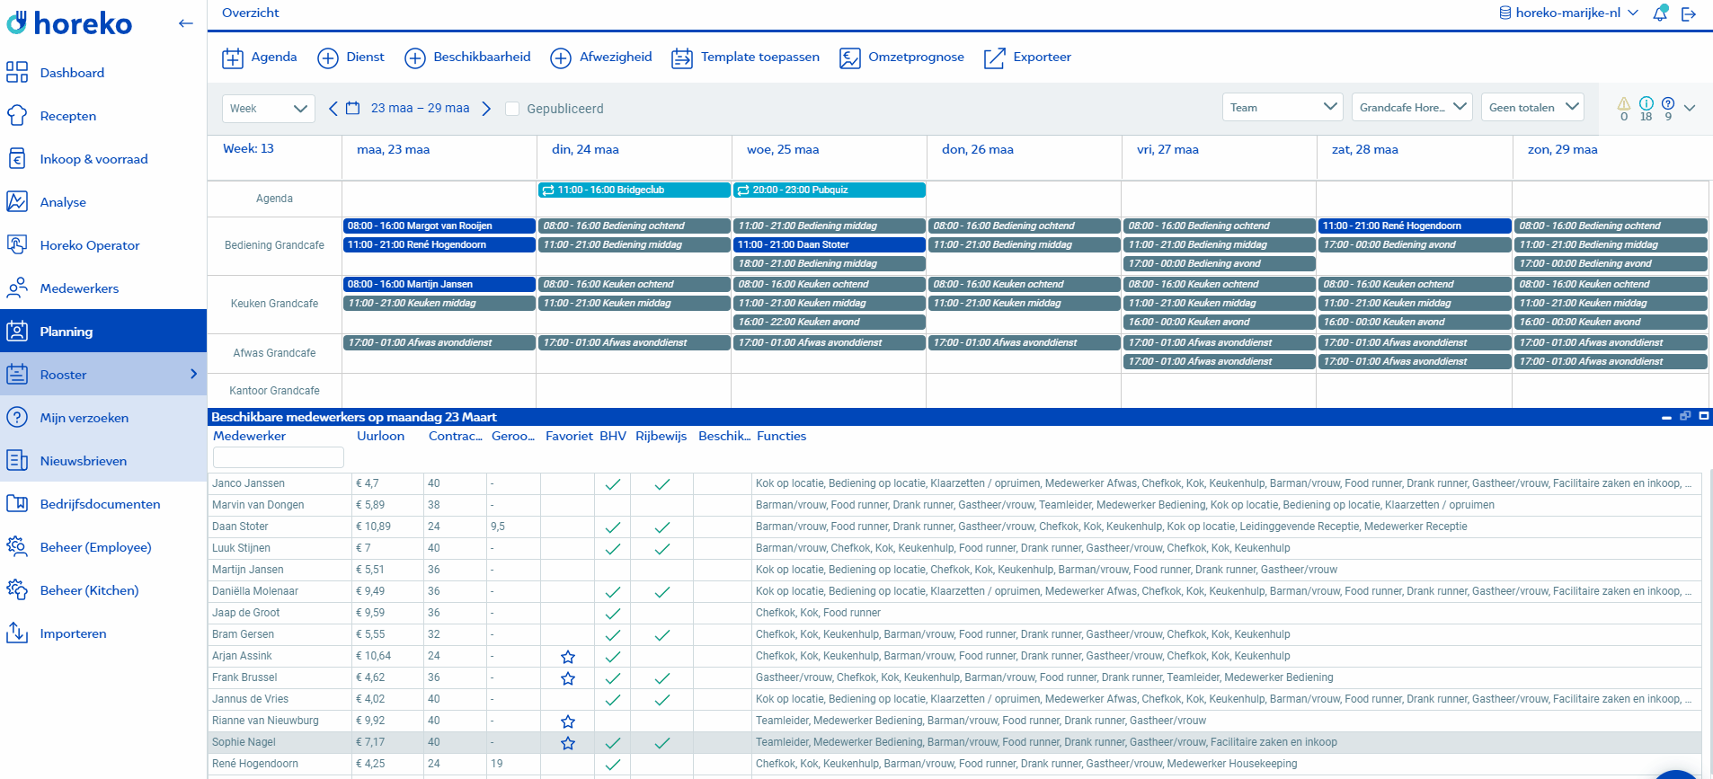
Task: Click the Medewerker filter input field
Action: (x=279, y=457)
